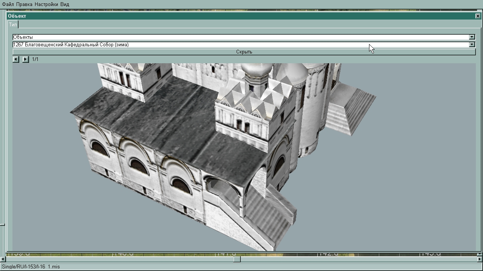
Task: Open the Правка menu
Action: point(24,4)
